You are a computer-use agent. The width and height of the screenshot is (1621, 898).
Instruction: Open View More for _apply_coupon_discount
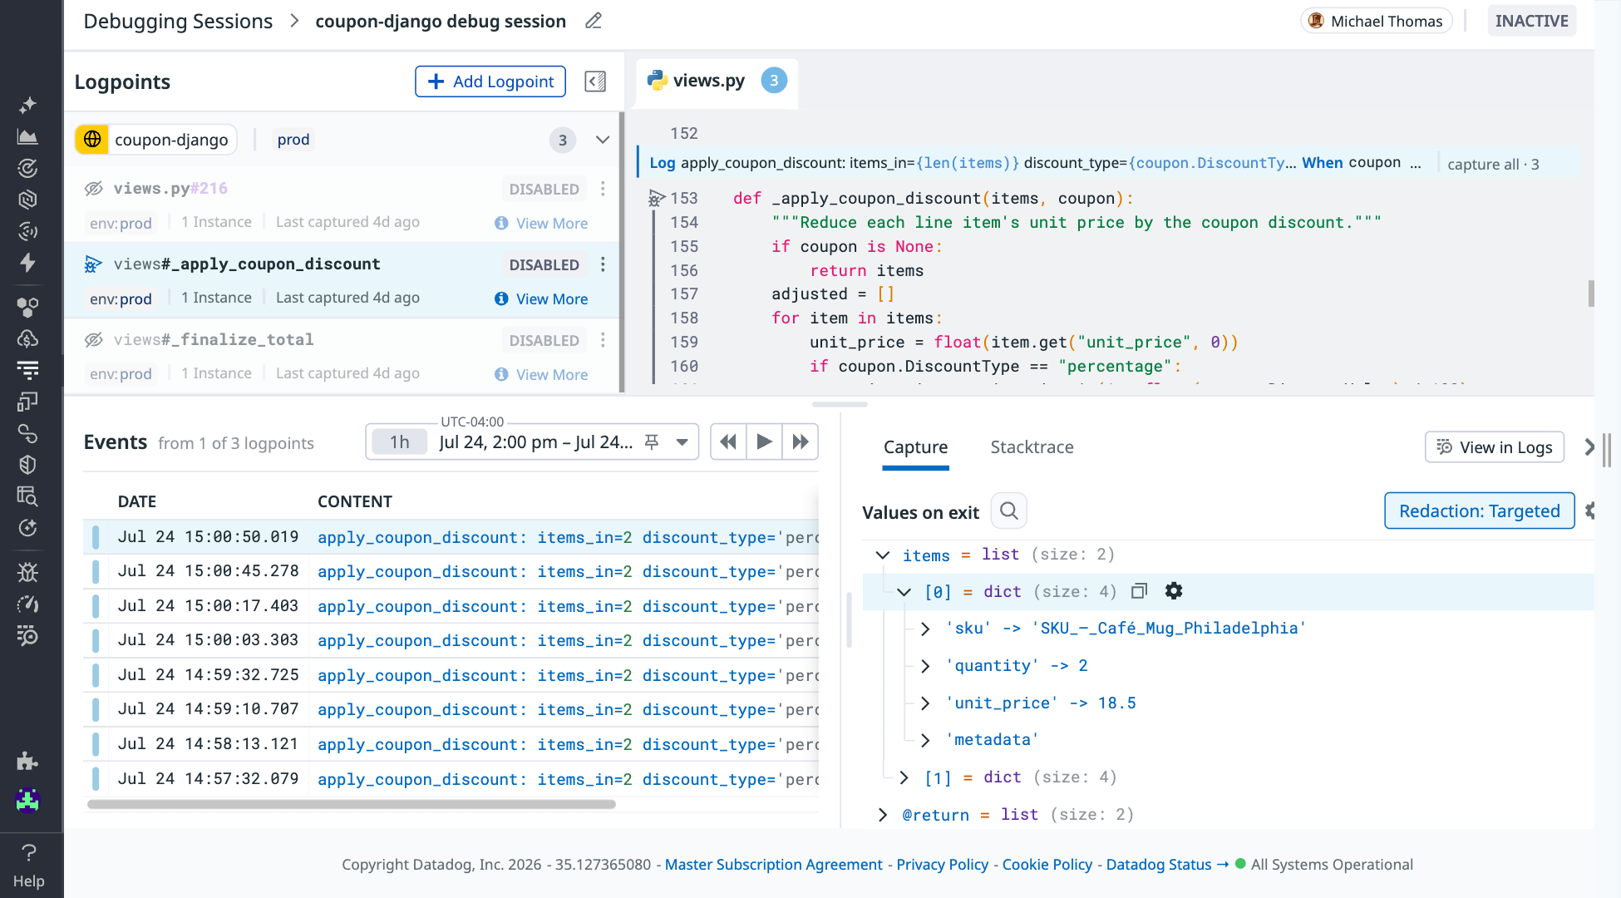tap(541, 299)
